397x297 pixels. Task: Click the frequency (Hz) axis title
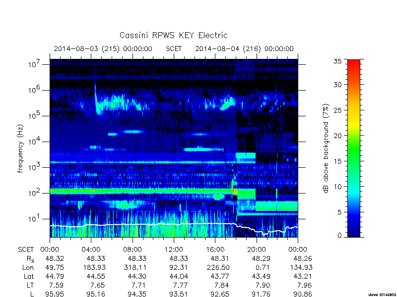point(20,148)
